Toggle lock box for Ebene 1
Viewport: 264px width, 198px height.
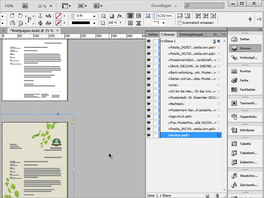point(155,41)
